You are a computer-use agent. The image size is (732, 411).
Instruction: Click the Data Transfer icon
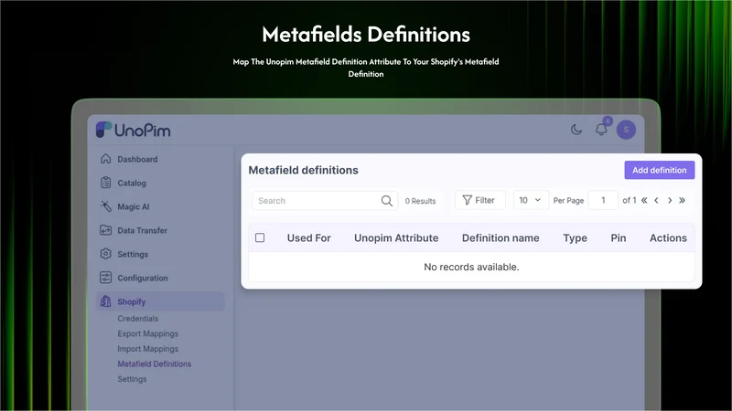coord(106,230)
